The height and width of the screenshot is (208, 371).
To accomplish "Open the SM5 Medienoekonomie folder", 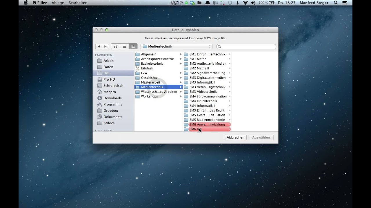I will [207, 120].
